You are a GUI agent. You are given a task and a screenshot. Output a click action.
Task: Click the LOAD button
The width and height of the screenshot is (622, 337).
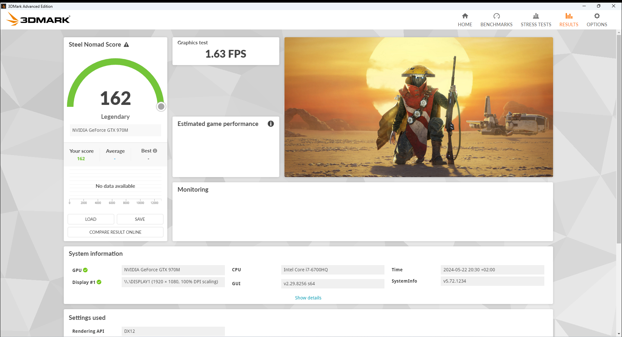click(91, 219)
